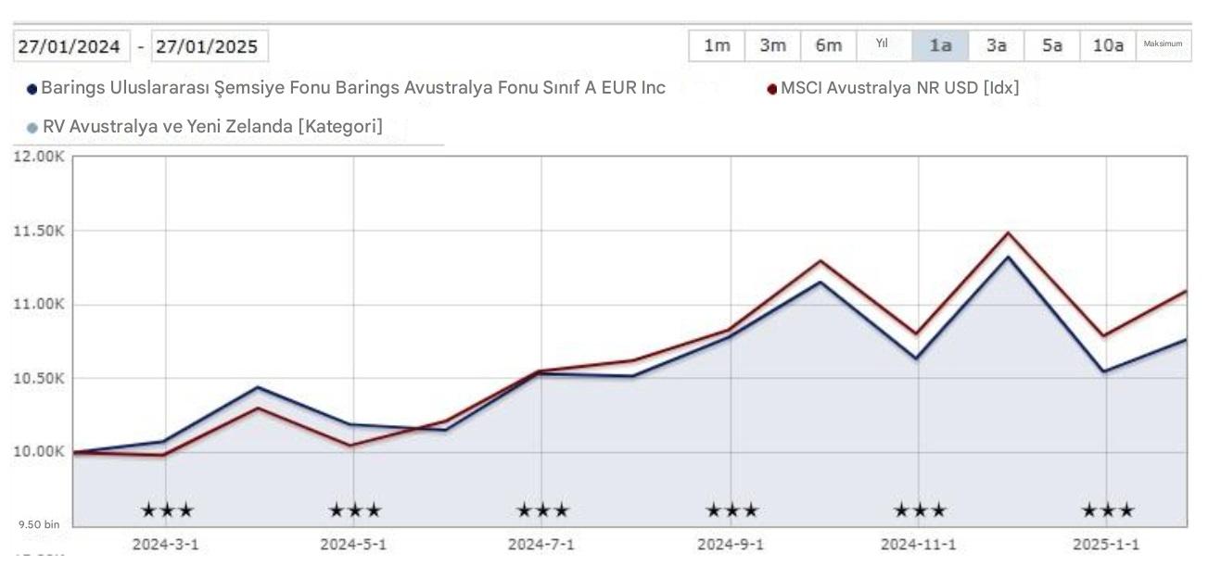Switch to the 3m time range
The image size is (1221, 566).
pyautogui.click(x=772, y=45)
